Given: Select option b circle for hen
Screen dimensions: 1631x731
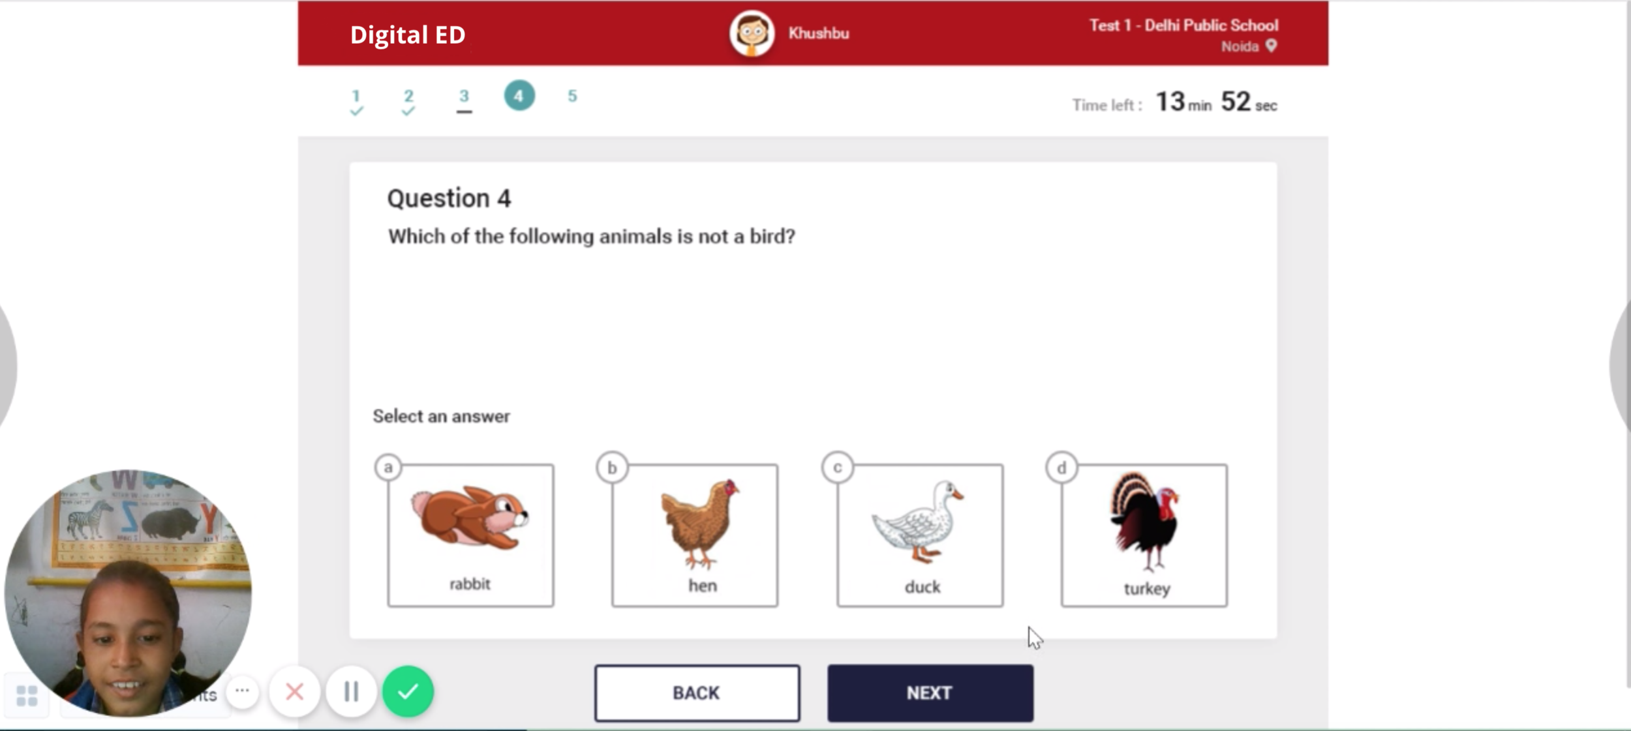Looking at the screenshot, I should [612, 468].
